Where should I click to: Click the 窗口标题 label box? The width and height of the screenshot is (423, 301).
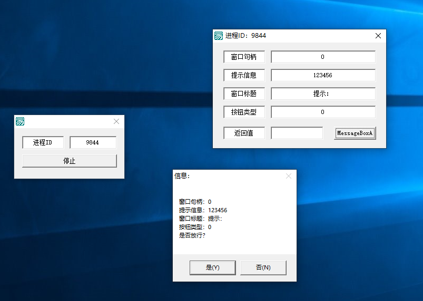coord(244,94)
